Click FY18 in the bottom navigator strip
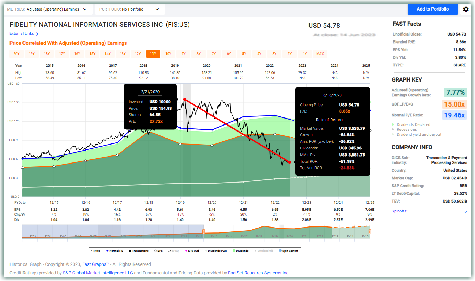Screen dimensions: 475x281 [x=259, y=236]
